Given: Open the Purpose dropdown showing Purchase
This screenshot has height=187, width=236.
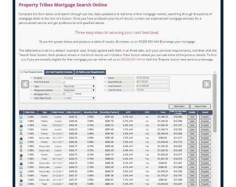Looking at the screenshot, I should [x=79, y=78].
